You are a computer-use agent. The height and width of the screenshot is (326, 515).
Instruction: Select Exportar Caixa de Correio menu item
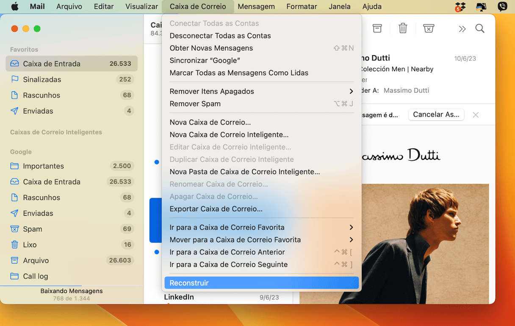pyautogui.click(x=216, y=209)
